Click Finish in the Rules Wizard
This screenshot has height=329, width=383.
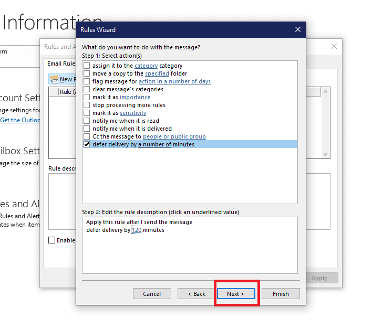[281, 294]
